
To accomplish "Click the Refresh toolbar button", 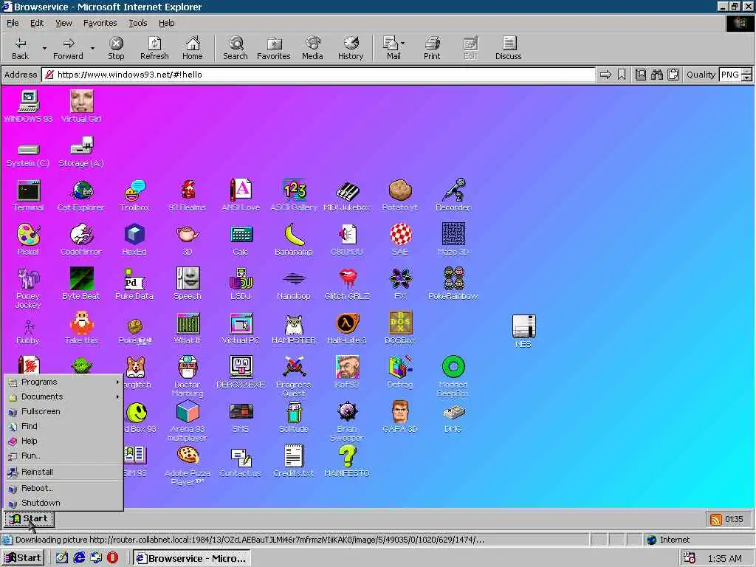I will coord(154,48).
